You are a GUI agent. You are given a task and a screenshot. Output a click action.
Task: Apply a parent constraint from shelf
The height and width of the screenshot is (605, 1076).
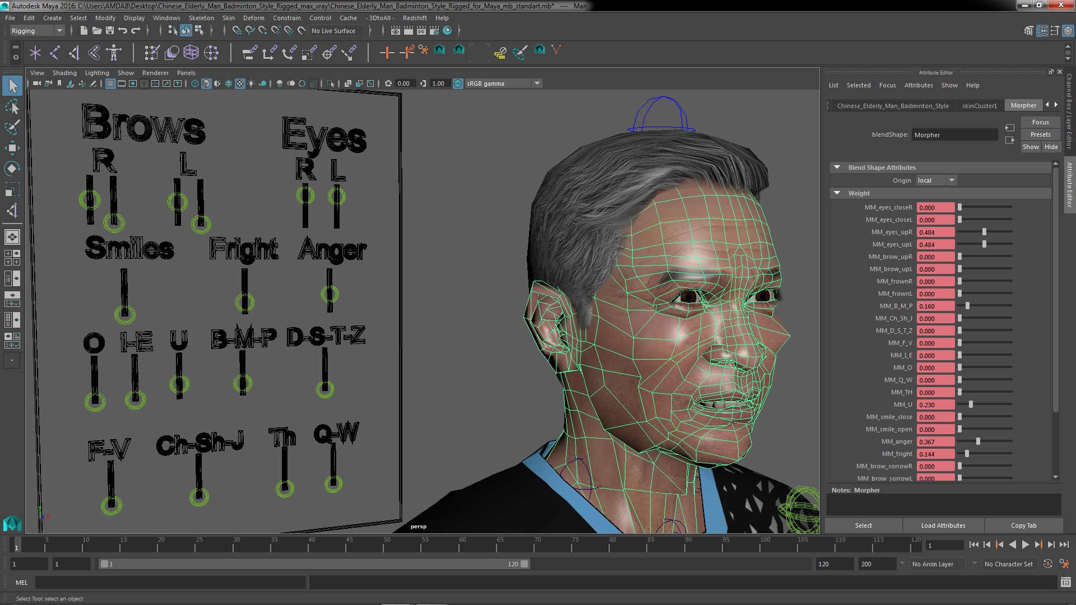[x=250, y=53]
